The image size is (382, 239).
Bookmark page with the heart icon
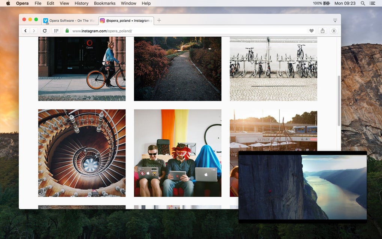(x=311, y=31)
